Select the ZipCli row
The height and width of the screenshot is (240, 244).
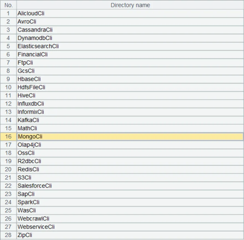(130, 235)
